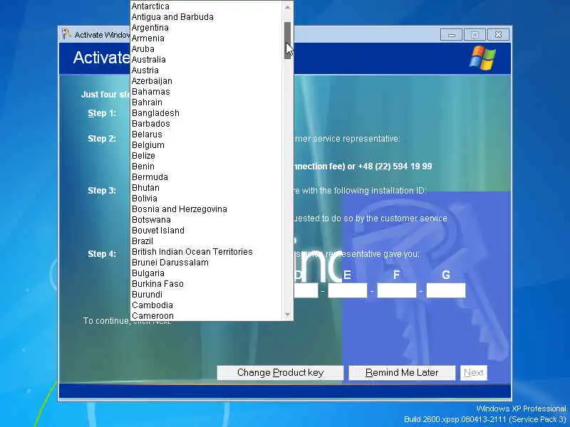Click Change Product key button
This screenshot has width=570, height=427.
coord(280,373)
